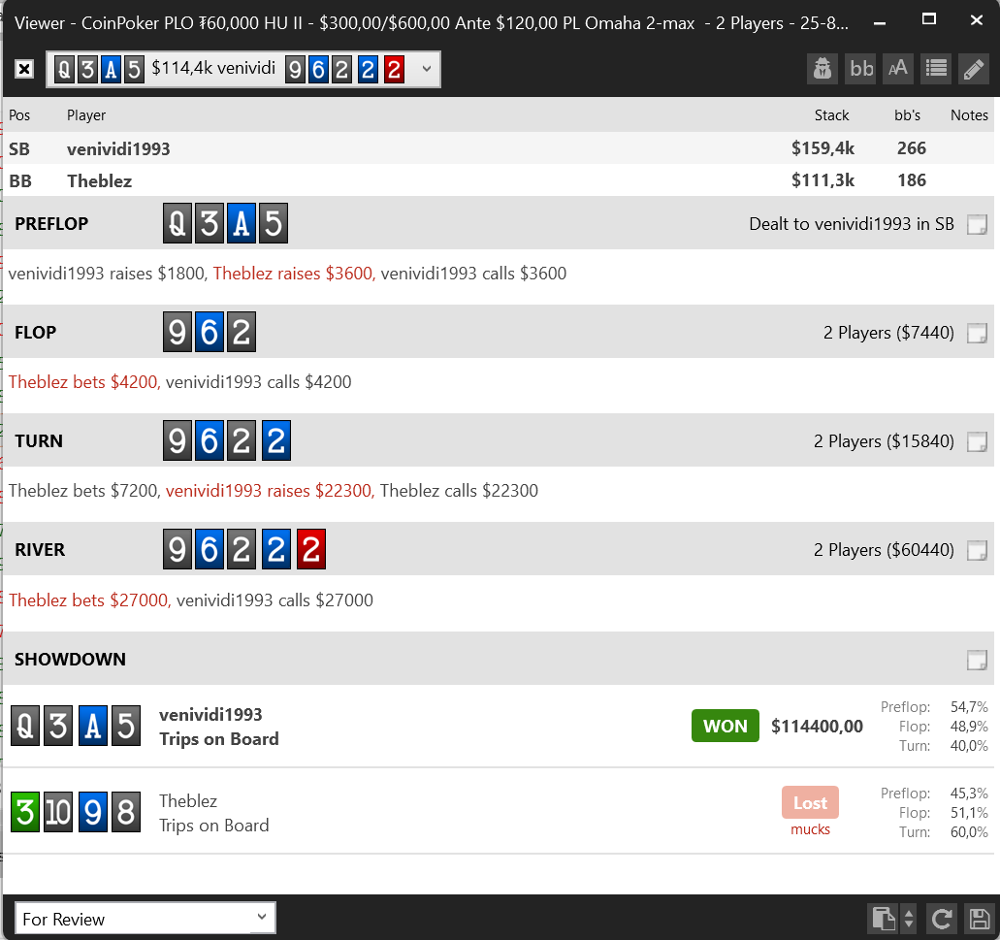This screenshot has height=940, width=1000.
Task: Open the For Review tag dropdown
Action: (145, 919)
